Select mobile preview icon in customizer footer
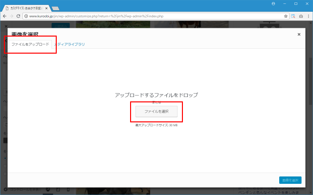Viewport: 313px width, 195px height. pos(68,190)
